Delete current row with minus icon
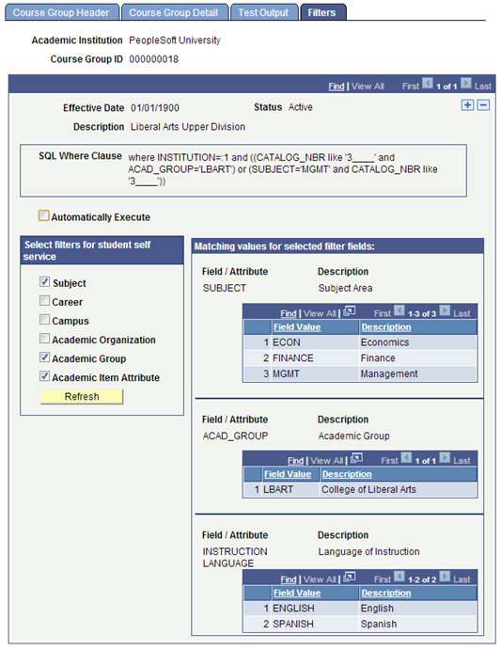 pos(483,104)
